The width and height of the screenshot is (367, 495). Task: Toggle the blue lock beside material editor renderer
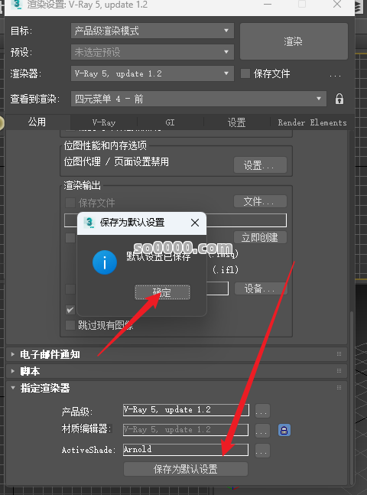click(284, 430)
